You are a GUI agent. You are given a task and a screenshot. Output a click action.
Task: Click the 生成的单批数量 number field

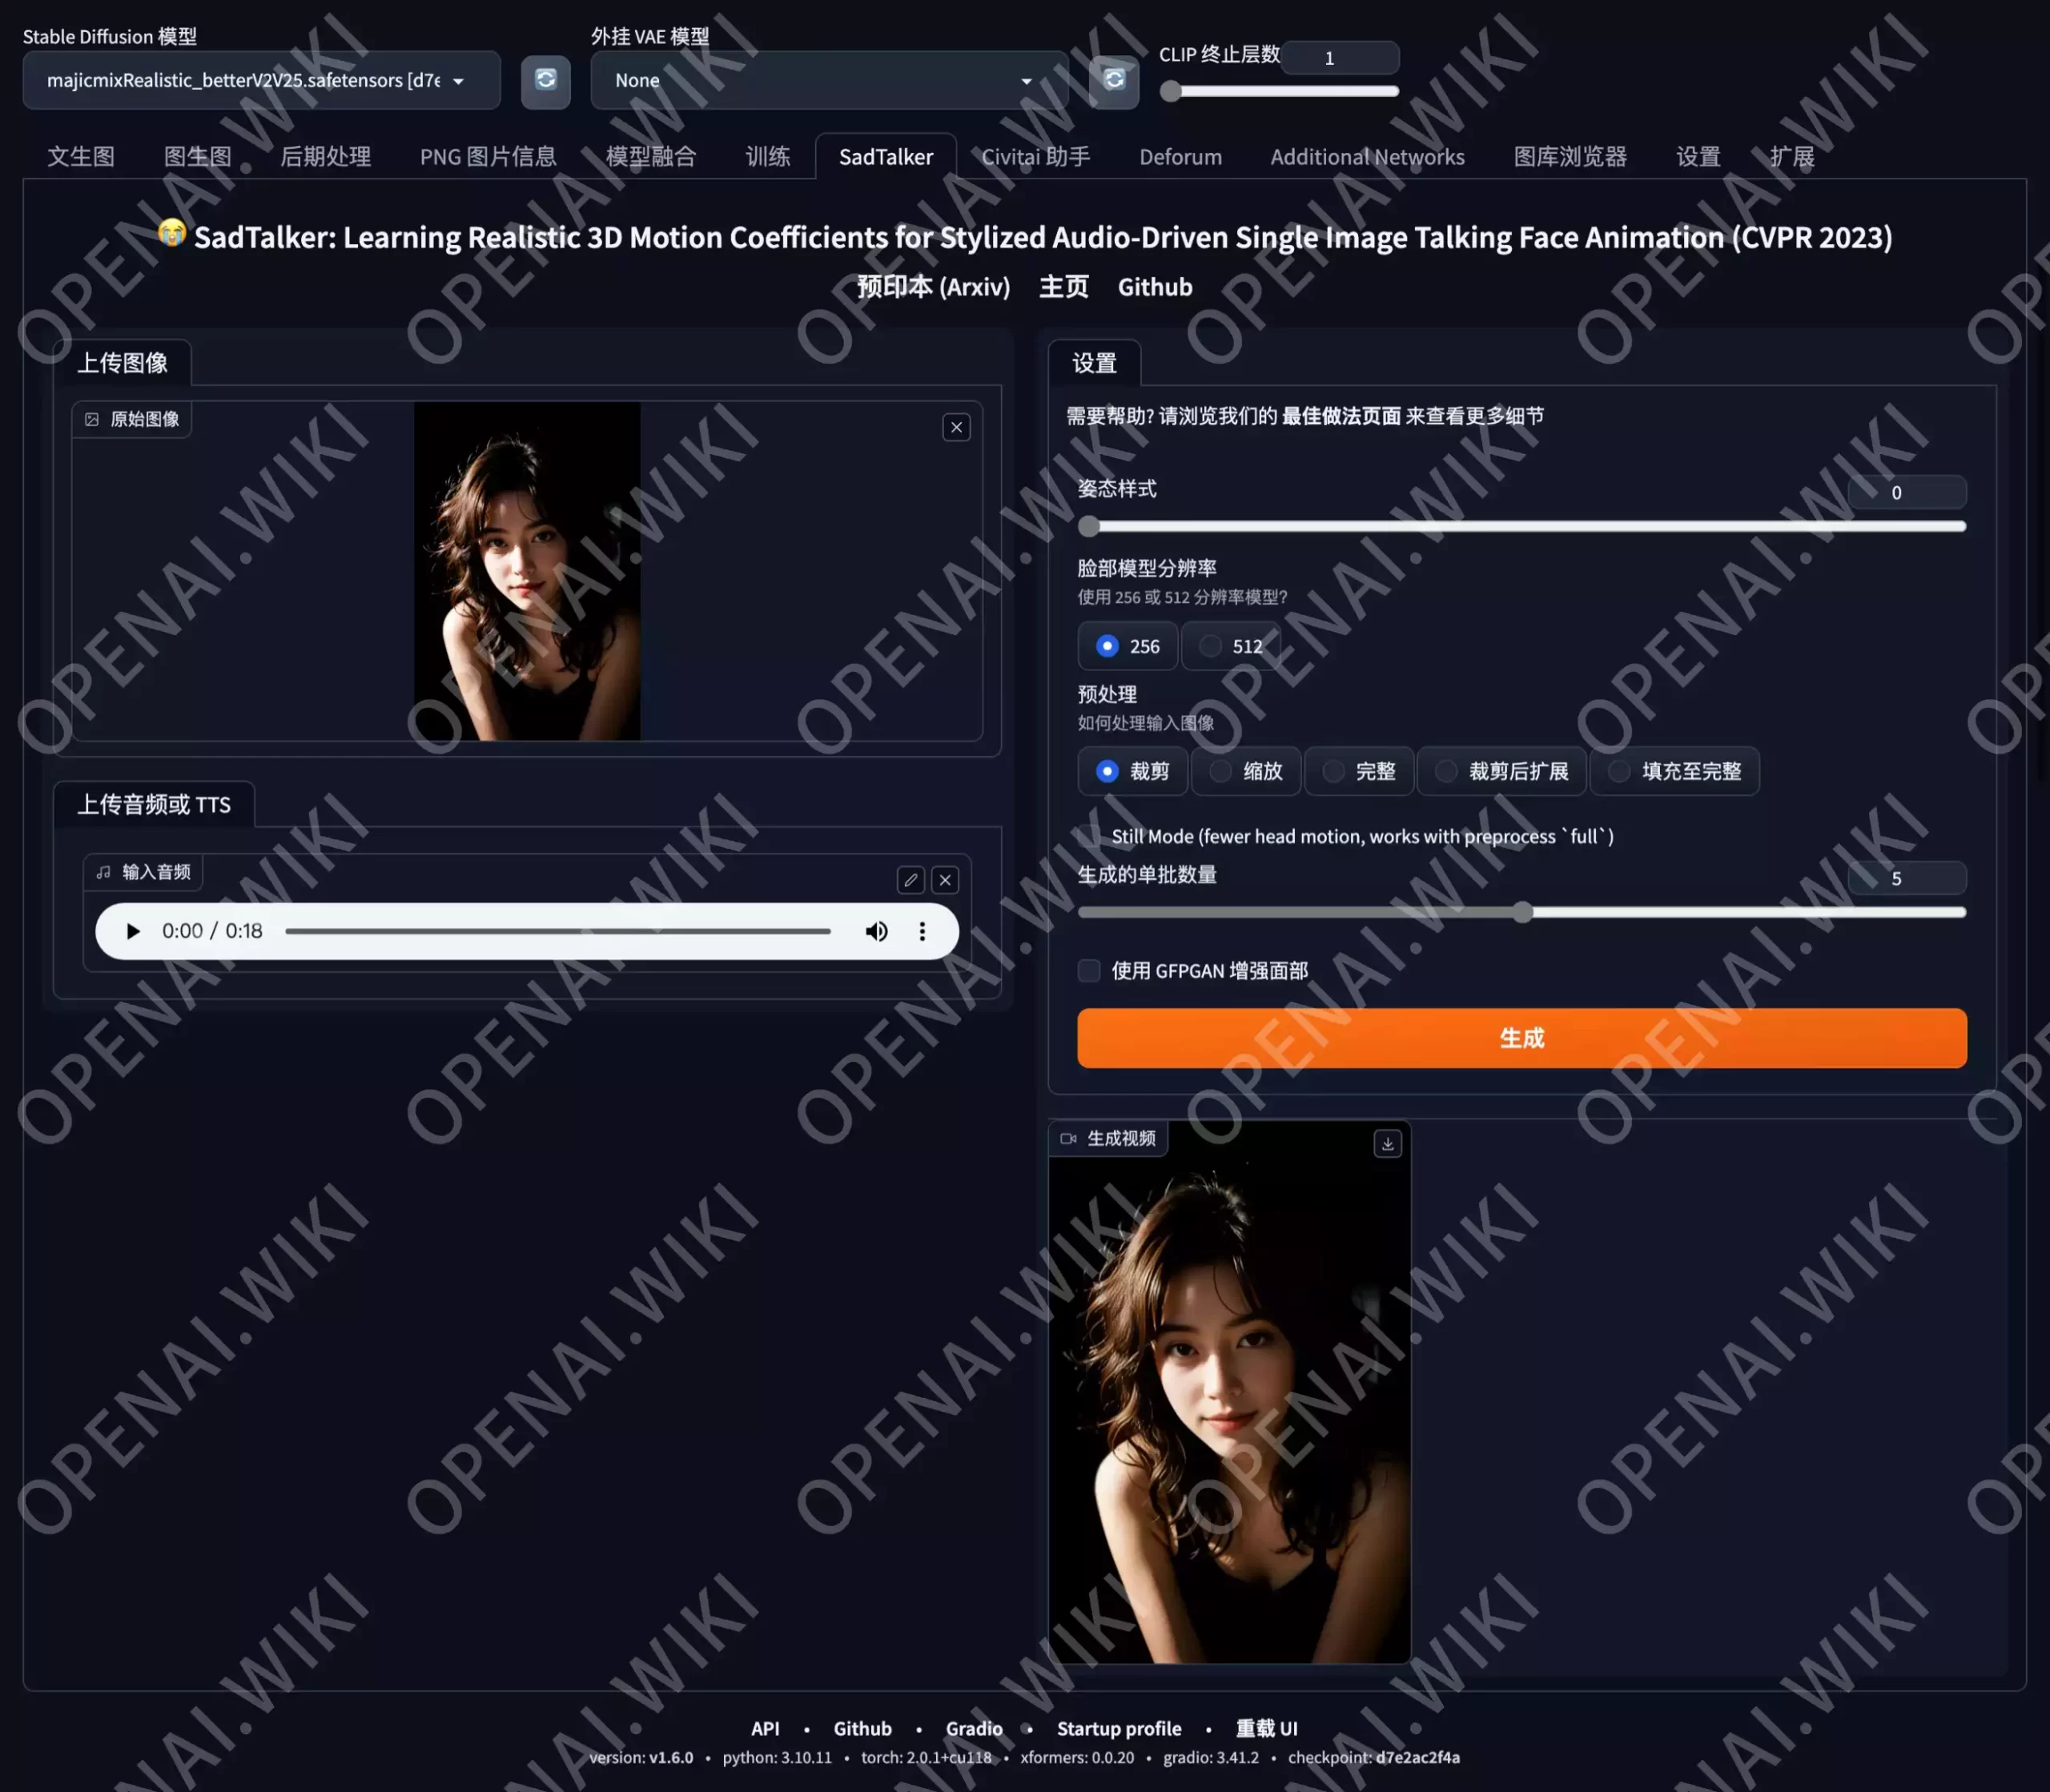pyautogui.click(x=1907, y=878)
